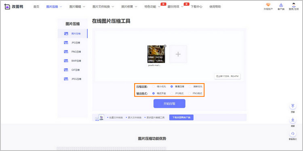
Task: Click the small 改图鸭 client icon in banner
Action: coord(101,117)
